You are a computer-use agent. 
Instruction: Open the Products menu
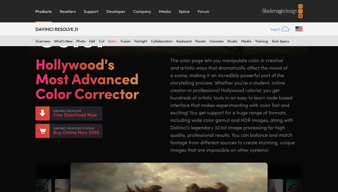(x=44, y=11)
